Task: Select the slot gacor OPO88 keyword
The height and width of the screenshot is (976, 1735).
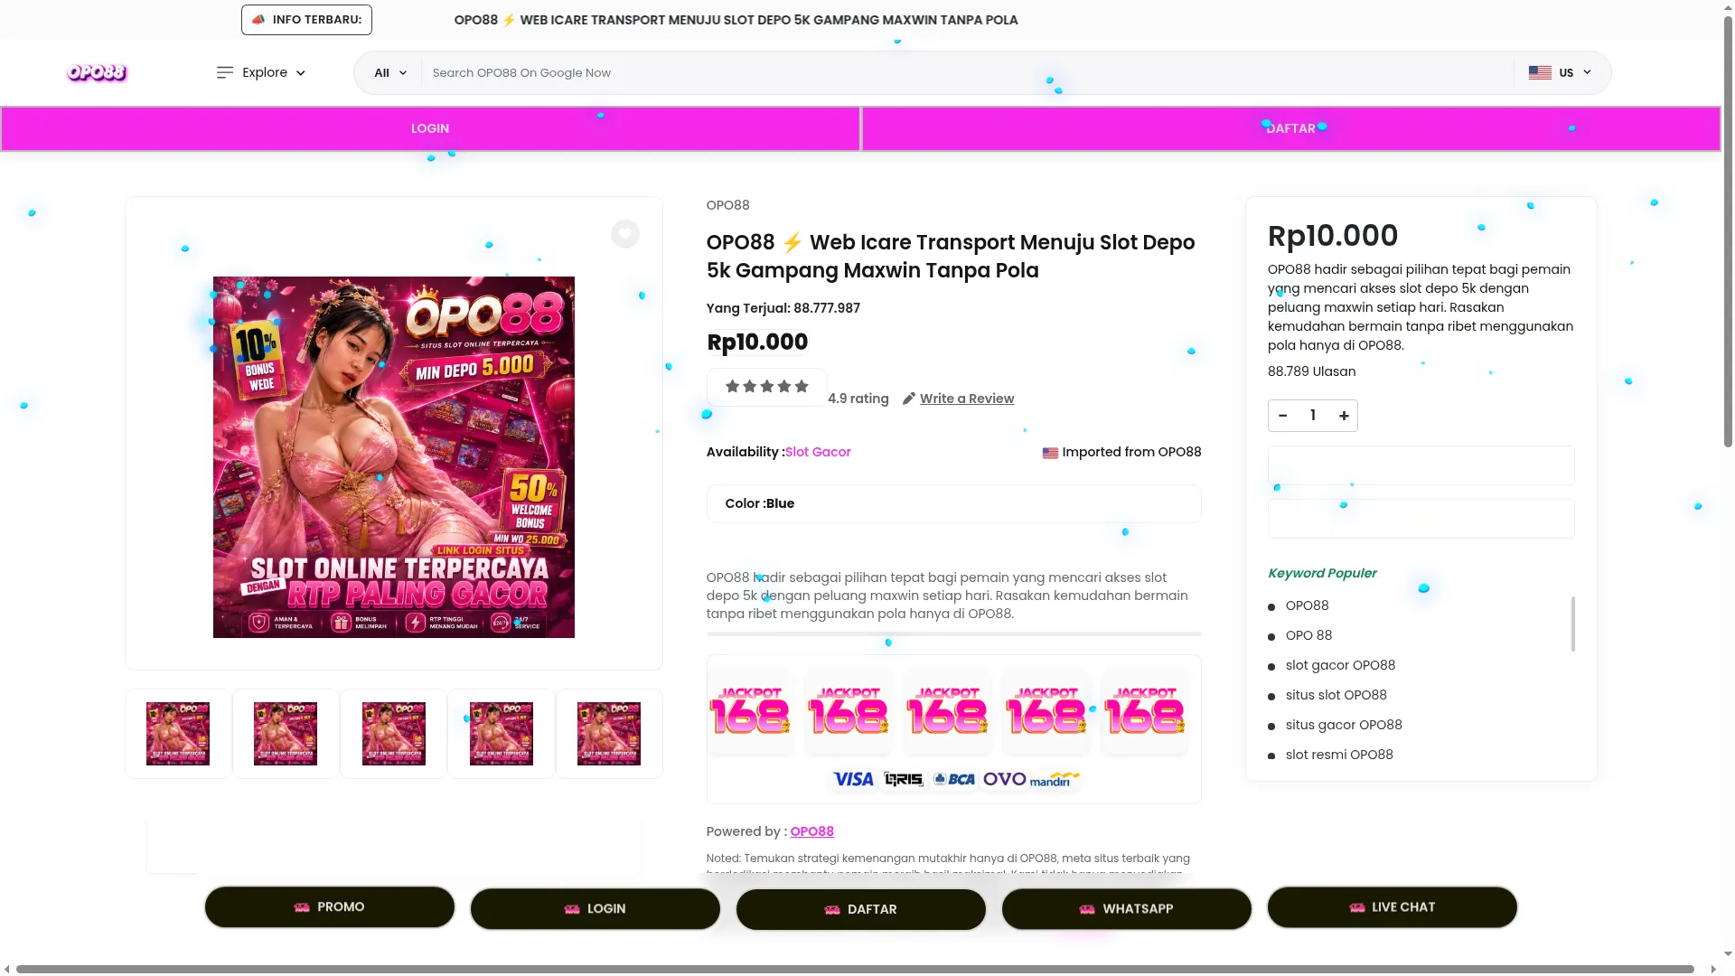Action: click(x=1340, y=665)
